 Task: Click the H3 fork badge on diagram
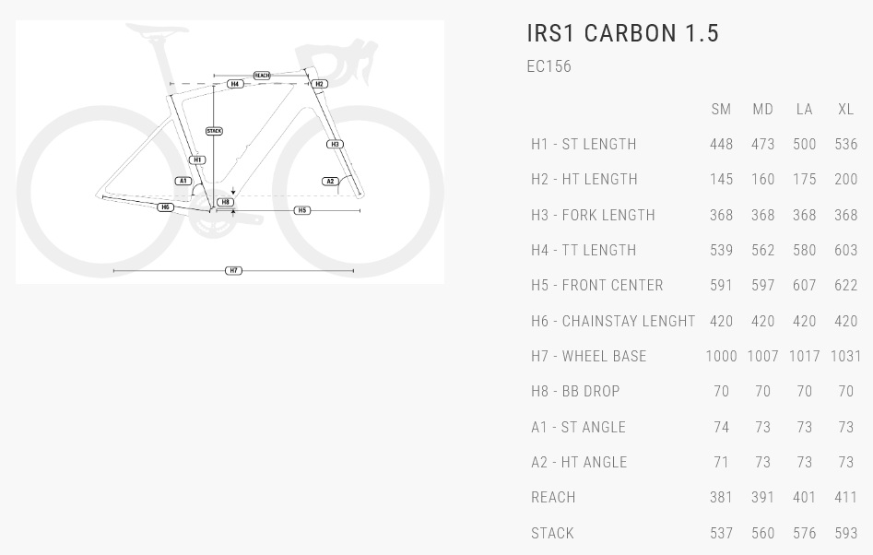pos(335,144)
